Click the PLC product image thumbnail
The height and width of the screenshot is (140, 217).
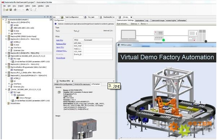click(85, 129)
